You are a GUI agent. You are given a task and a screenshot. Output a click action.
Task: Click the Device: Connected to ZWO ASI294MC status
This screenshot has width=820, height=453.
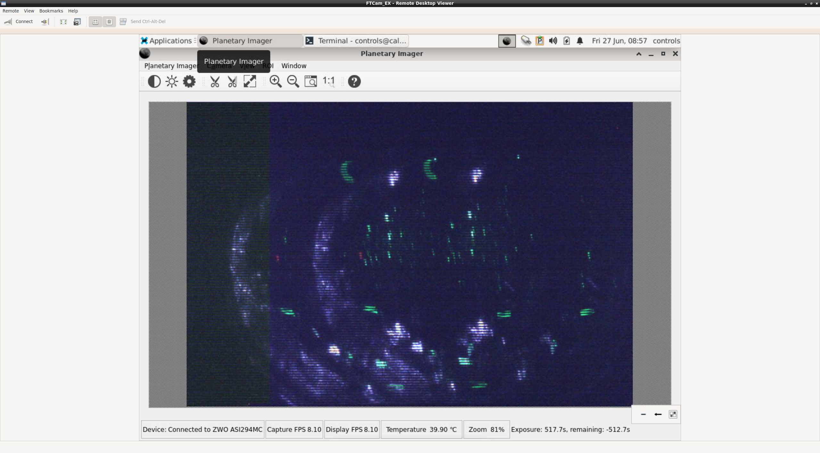202,429
